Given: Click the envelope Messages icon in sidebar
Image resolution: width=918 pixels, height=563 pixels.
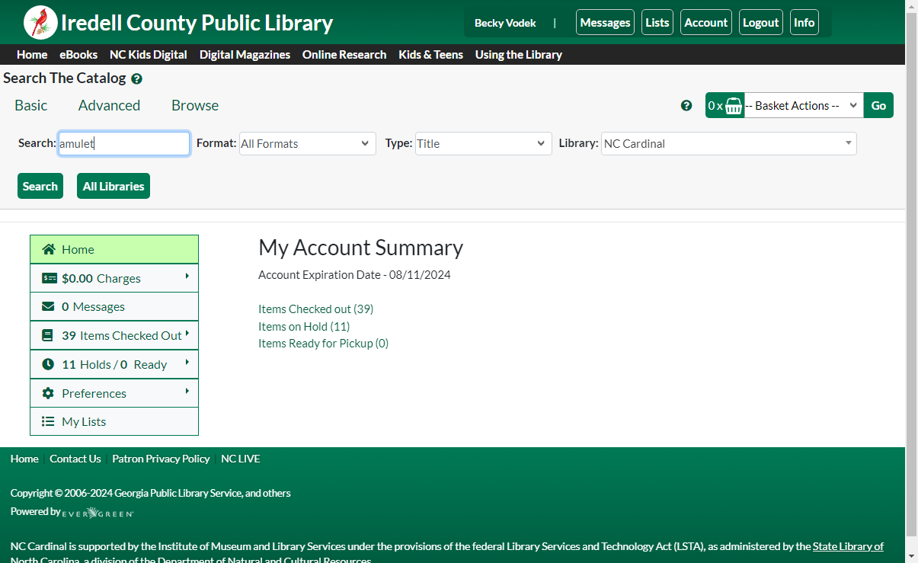Looking at the screenshot, I should [48, 306].
